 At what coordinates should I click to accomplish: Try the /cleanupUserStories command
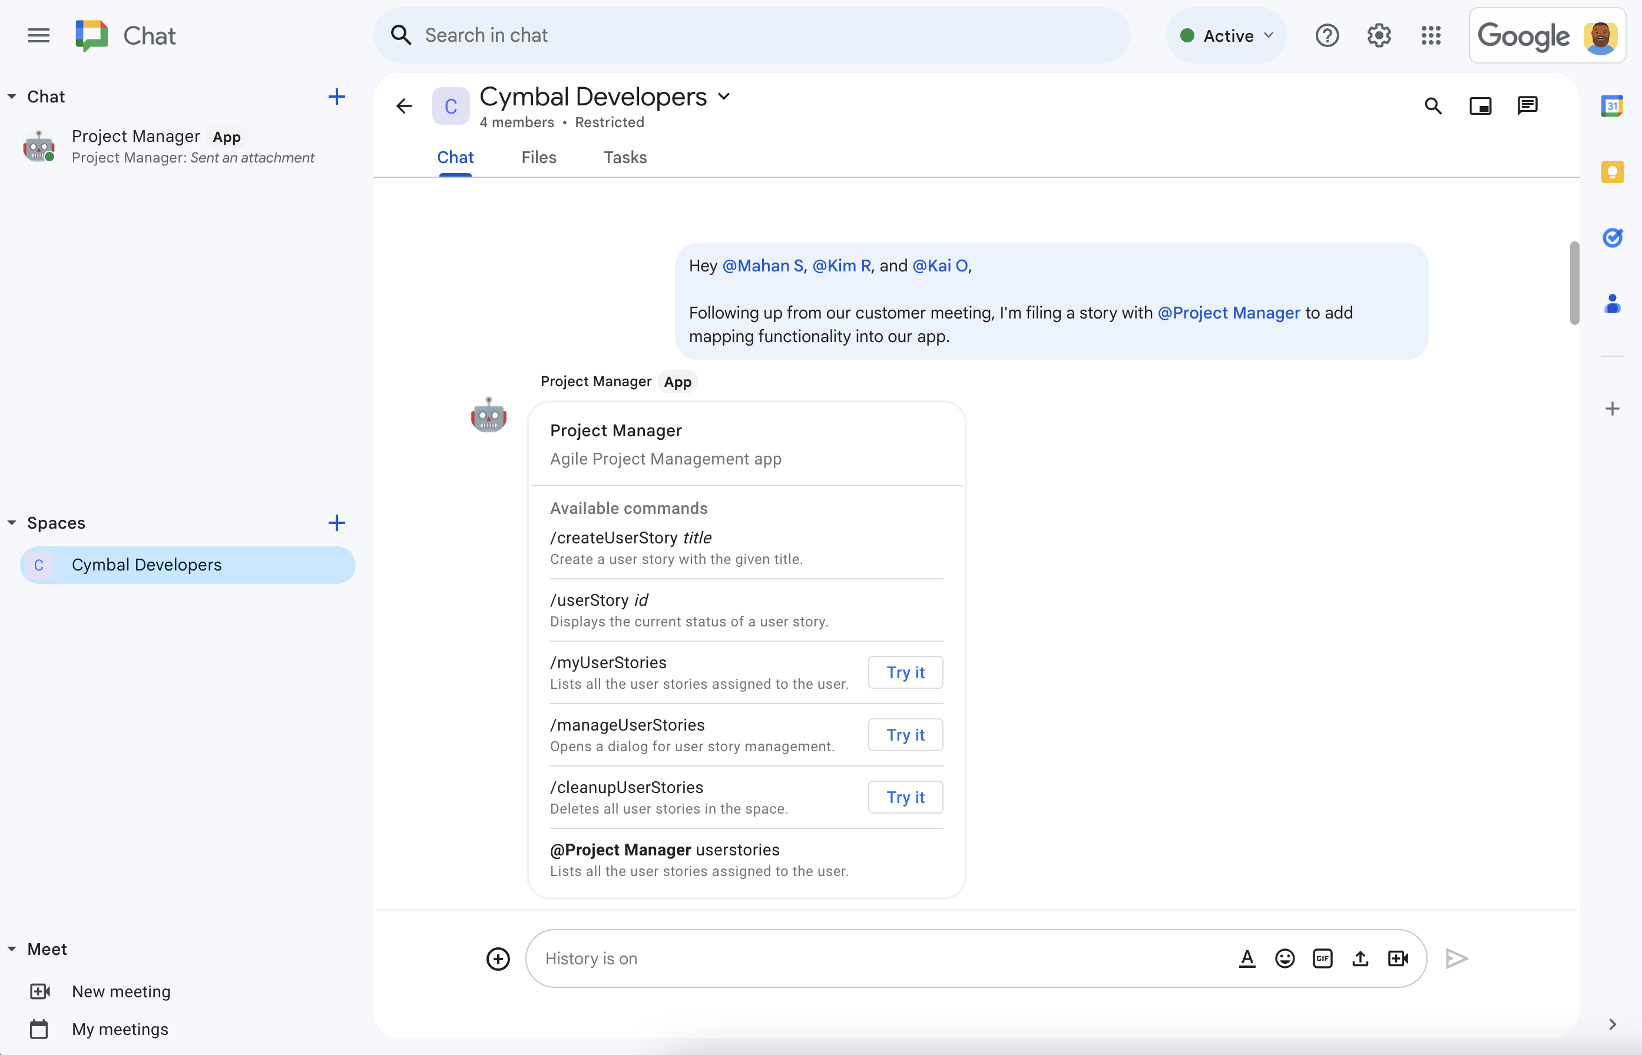click(906, 797)
